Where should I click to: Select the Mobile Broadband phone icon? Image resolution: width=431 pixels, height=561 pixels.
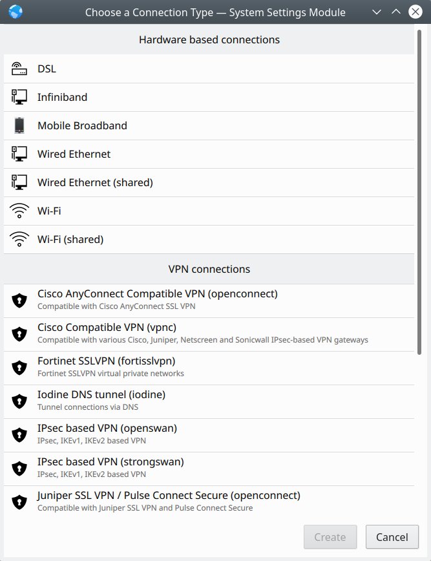[19, 125]
